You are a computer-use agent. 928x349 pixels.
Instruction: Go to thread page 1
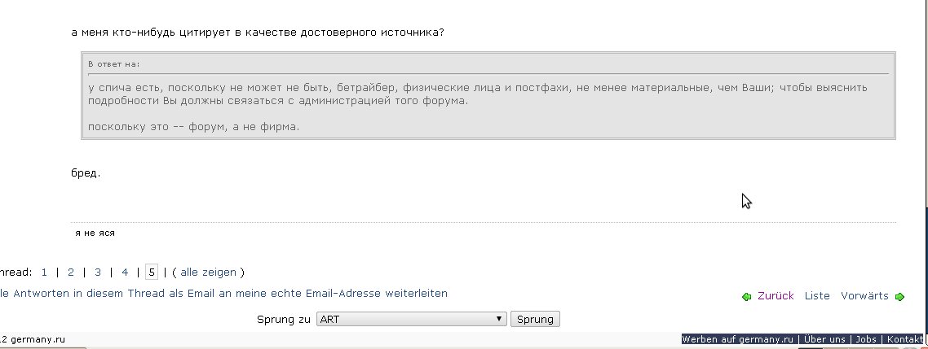[x=44, y=273]
